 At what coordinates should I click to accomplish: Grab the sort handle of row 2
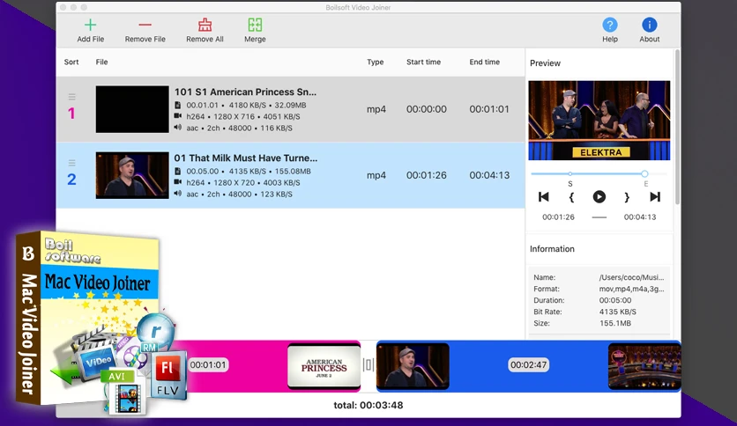click(x=72, y=163)
